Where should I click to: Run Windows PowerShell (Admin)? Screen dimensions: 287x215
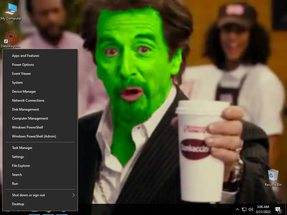(40, 136)
